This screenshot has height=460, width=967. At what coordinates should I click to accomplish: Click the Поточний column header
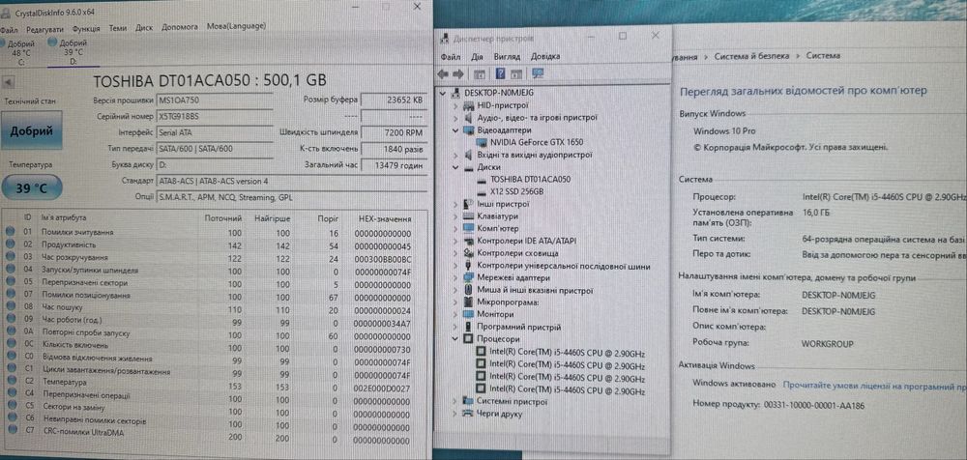tap(222, 218)
